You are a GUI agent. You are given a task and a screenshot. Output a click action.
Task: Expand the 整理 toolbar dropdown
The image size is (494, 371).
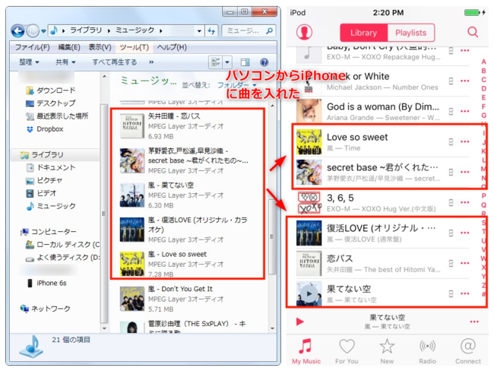pyautogui.click(x=29, y=62)
